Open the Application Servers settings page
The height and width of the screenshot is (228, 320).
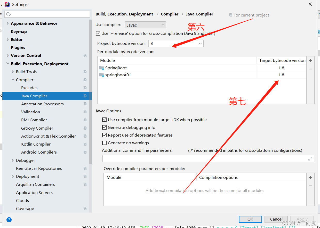(x=34, y=192)
